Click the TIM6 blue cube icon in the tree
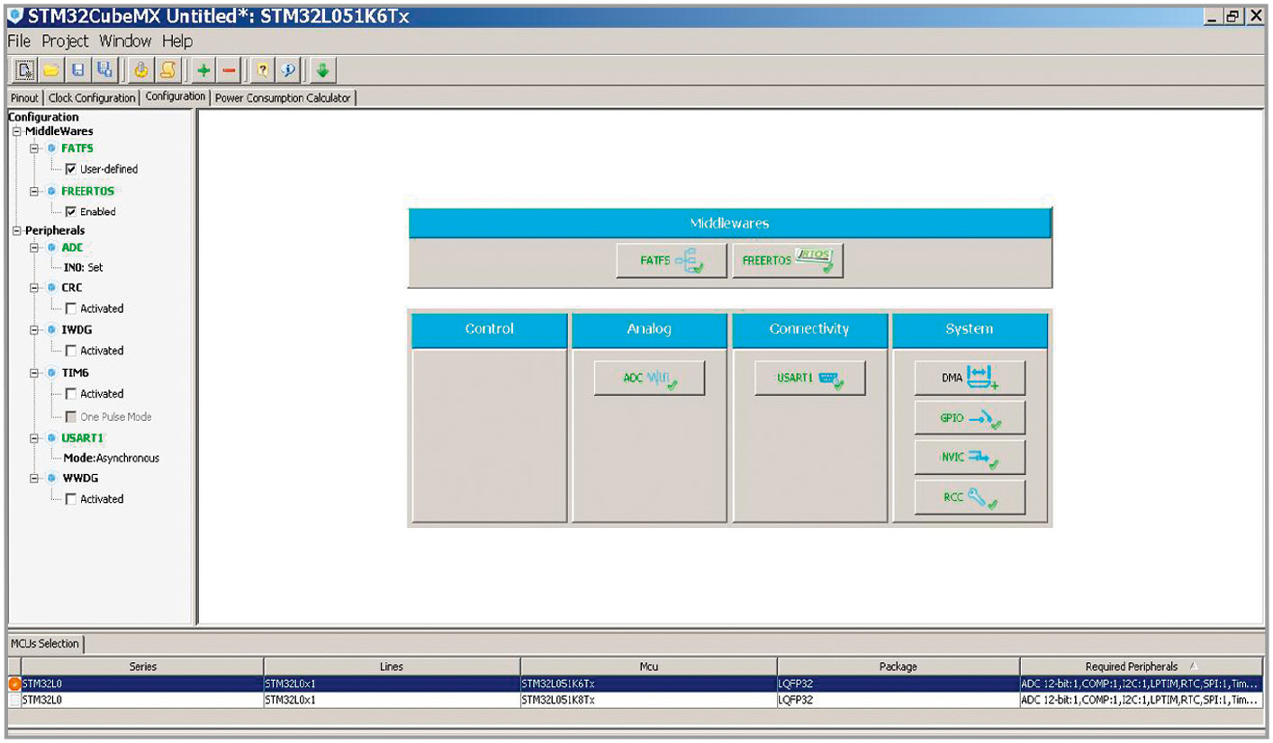Viewport: 1273px width, 743px height. (51, 372)
